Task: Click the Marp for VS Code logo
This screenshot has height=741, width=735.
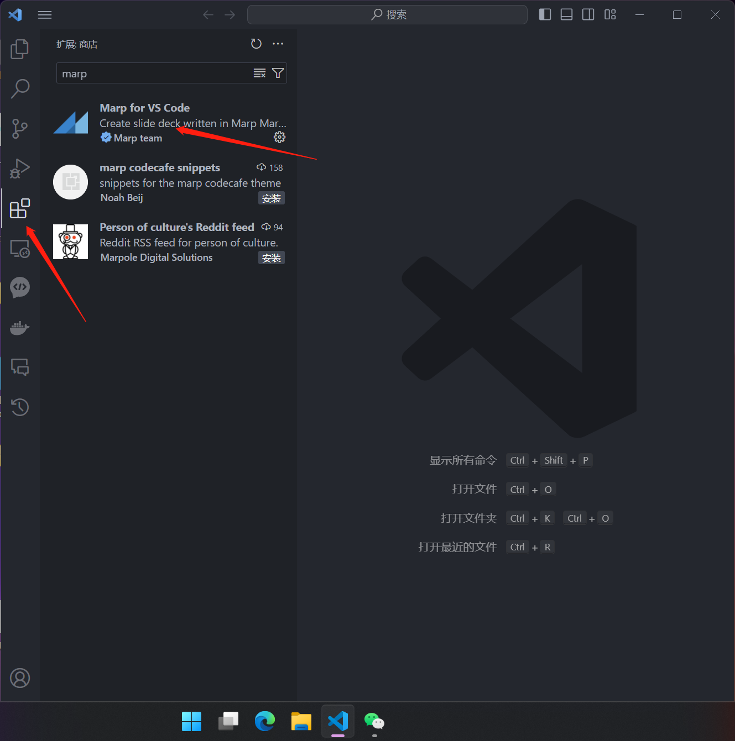Action: coord(71,123)
